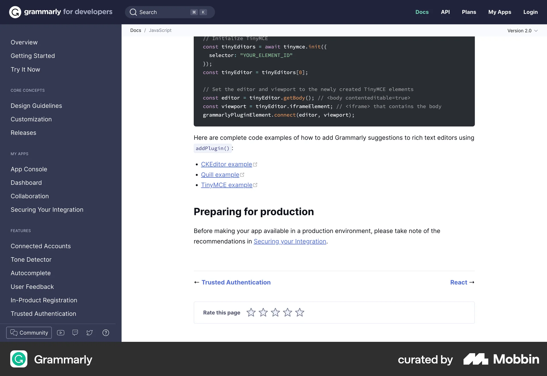Open the Community button
Screen dimensions: 547x376
[x=28, y=332]
